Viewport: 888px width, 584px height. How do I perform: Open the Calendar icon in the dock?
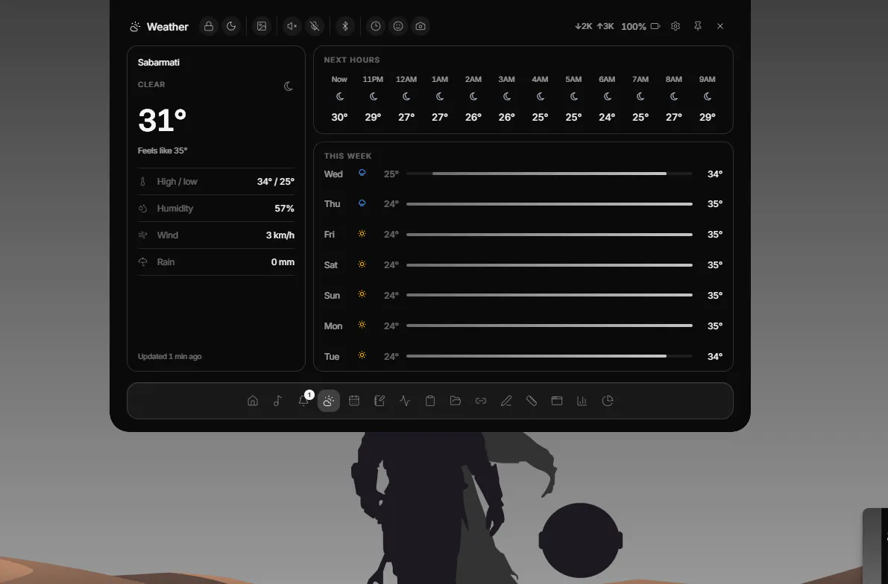[x=354, y=401]
